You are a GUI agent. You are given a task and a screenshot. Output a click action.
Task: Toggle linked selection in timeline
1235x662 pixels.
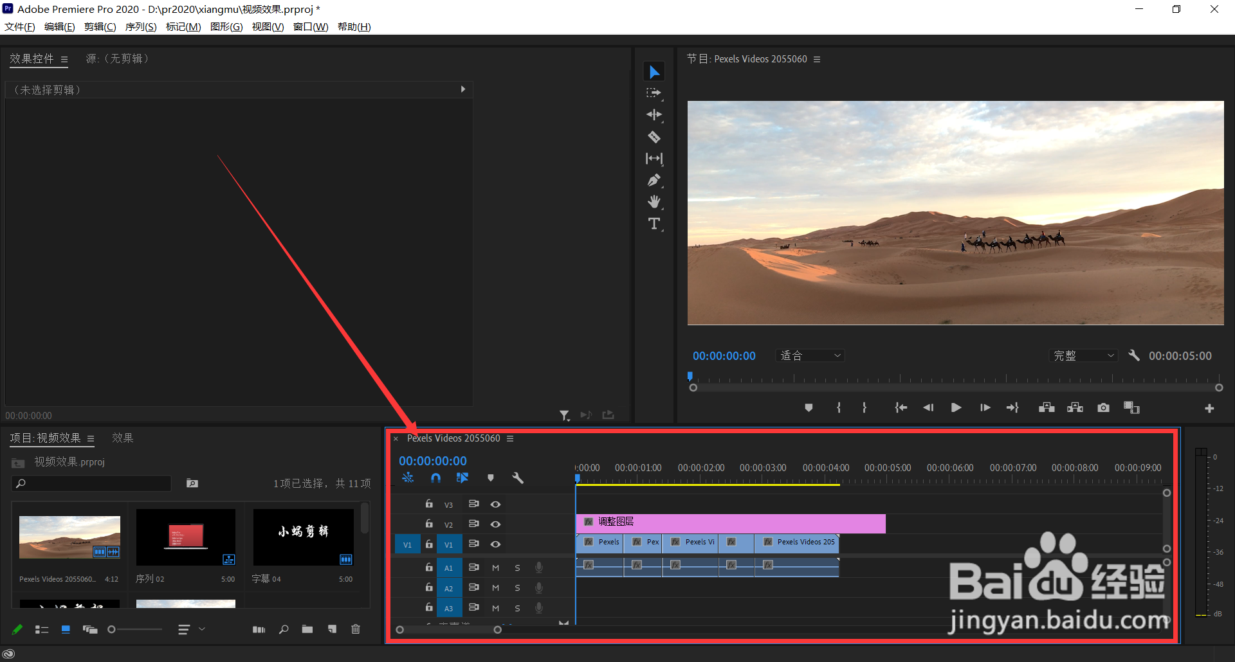[462, 478]
